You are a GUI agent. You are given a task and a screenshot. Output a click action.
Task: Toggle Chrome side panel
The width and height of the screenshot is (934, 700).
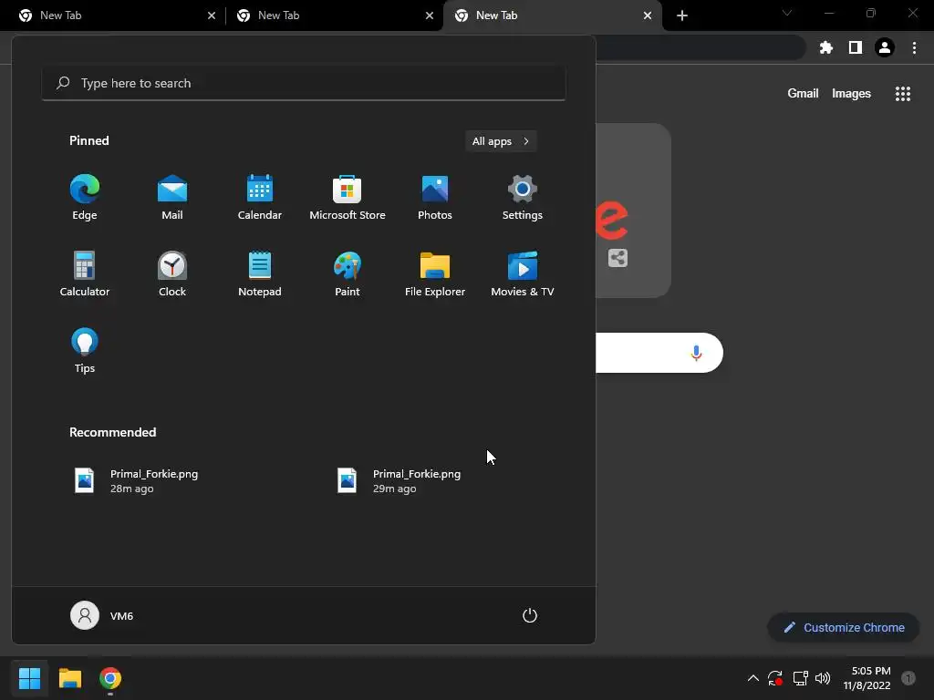(x=856, y=47)
